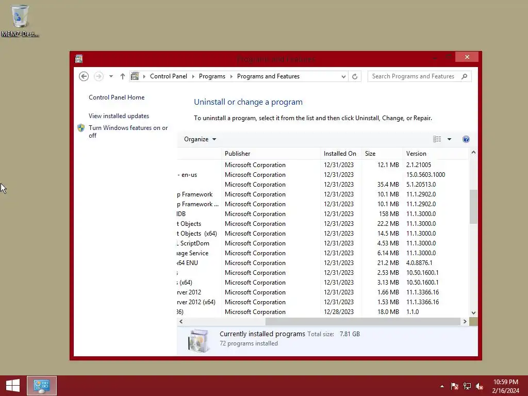Image resolution: width=528 pixels, height=396 pixels.
Task: Close the Programs and Features window
Action: pyautogui.click(x=467, y=57)
